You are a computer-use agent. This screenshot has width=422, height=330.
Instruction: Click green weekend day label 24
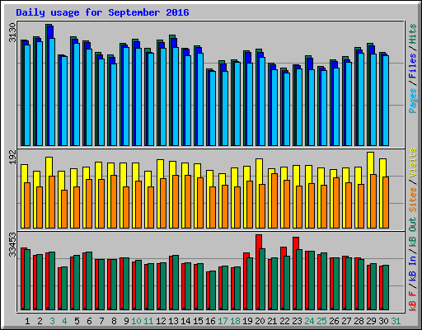(309, 321)
